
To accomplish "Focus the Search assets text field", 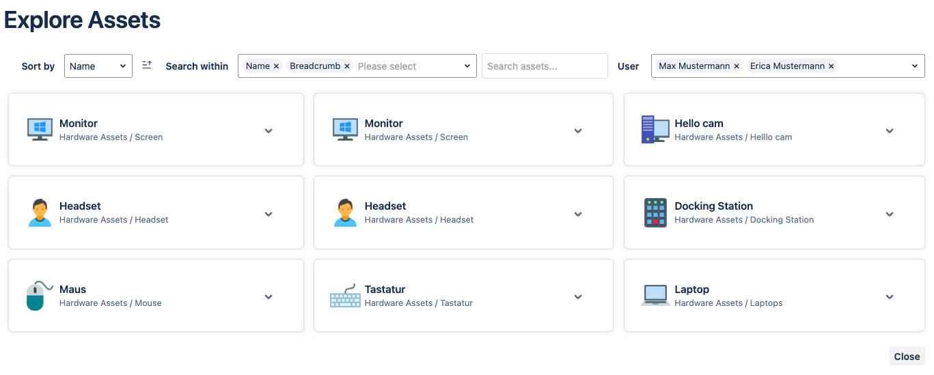I will click(545, 66).
